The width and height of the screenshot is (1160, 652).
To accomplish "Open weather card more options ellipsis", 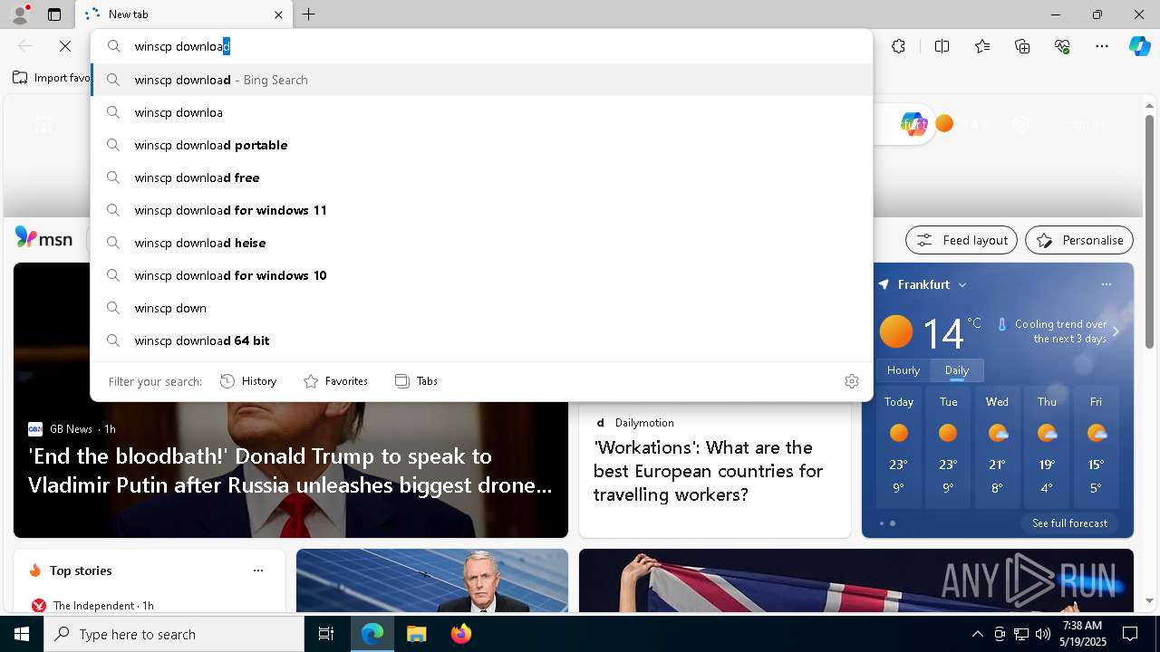I will (1106, 284).
